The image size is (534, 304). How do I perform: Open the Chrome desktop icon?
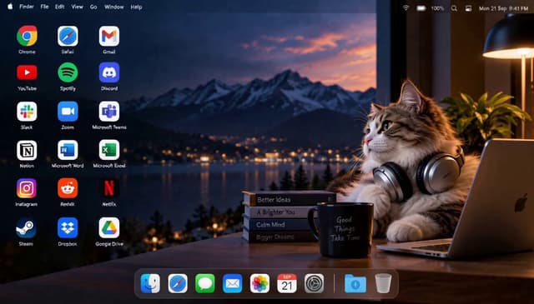[x=27, y=36]
